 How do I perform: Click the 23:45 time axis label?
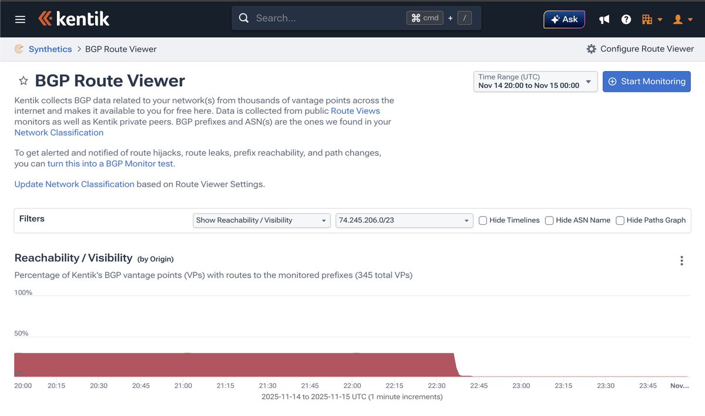[648, 385]
